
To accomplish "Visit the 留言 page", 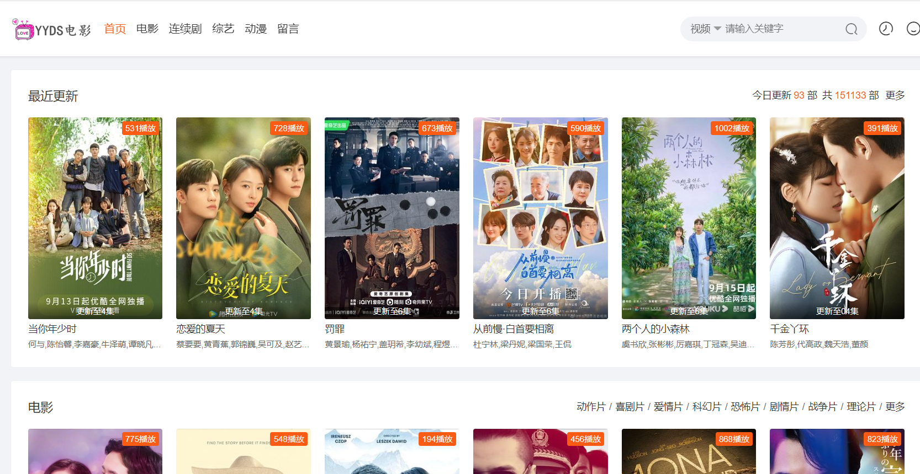I will point(288,29).
